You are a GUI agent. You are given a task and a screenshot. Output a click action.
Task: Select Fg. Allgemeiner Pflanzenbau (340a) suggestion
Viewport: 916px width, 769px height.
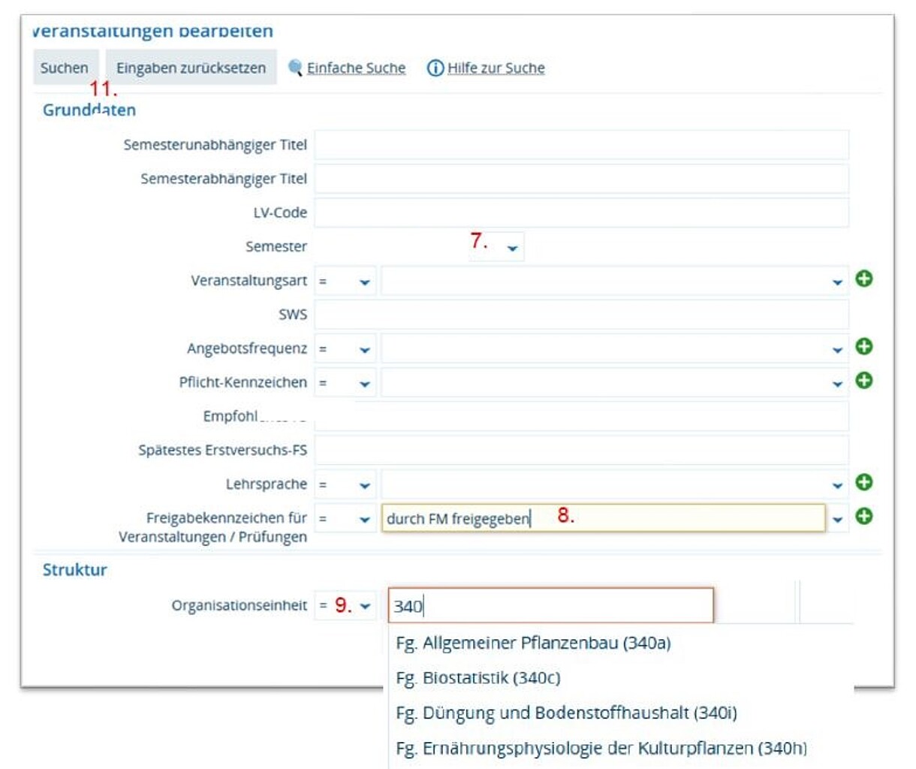(533, 643)
